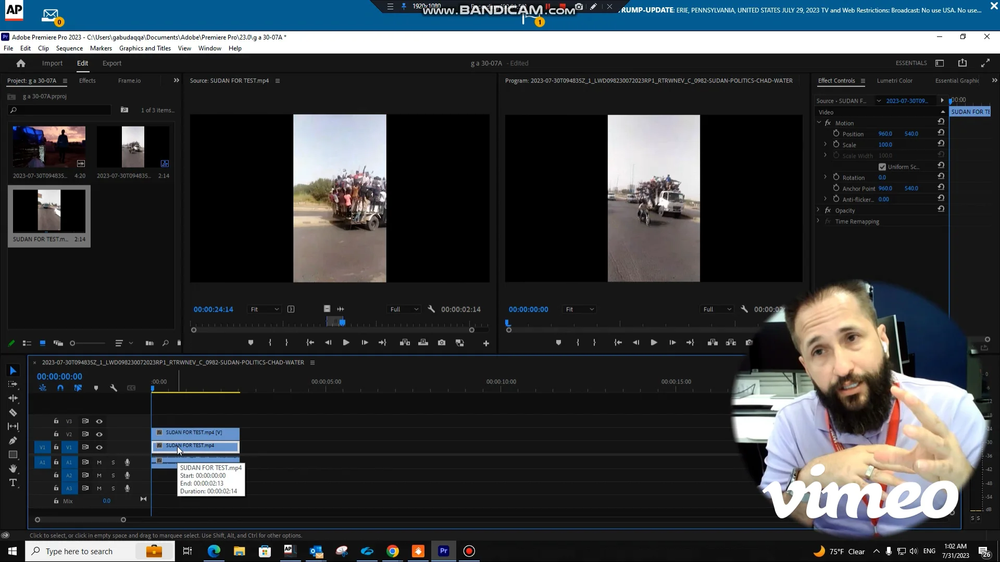Select the Slip tool
This screenshot has width=1000, height=562.
13,427
